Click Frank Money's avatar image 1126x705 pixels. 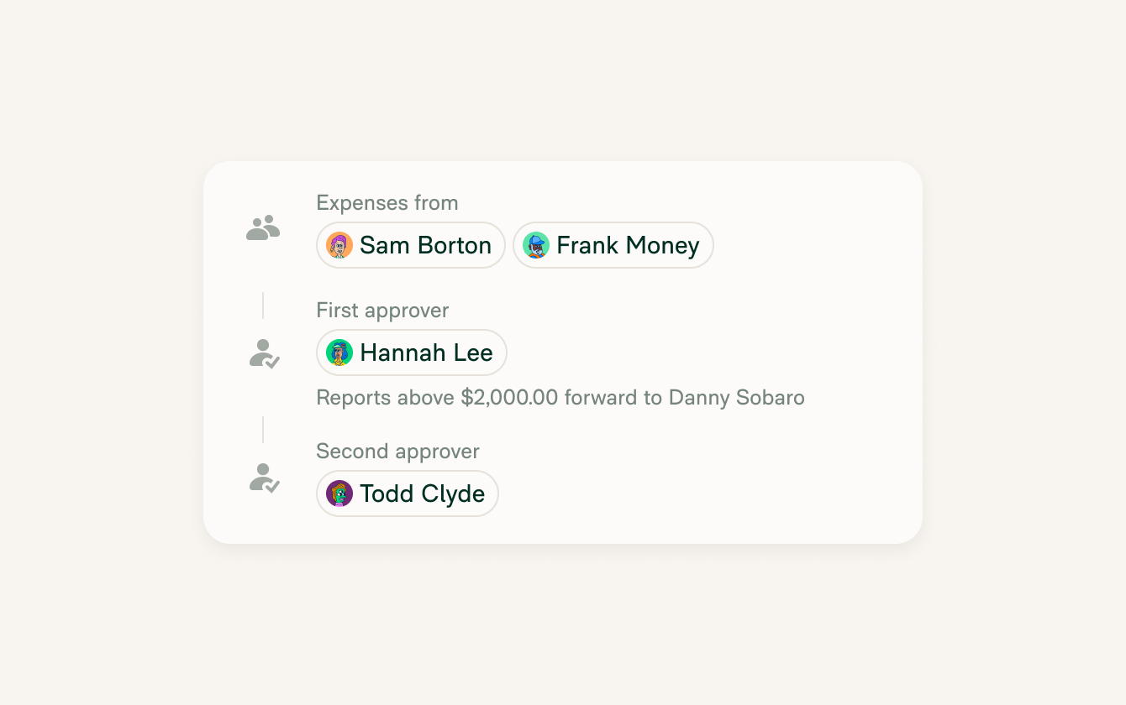536,245
